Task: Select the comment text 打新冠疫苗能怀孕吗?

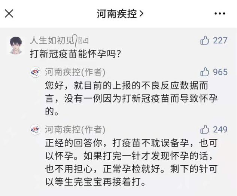Action: click(75, 53)
